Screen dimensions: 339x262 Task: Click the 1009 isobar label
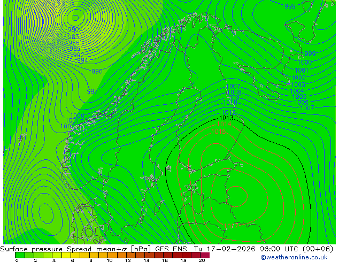[233, 97]
